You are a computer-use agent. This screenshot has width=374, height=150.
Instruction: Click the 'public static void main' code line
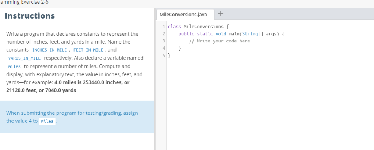tap(231, 34)
